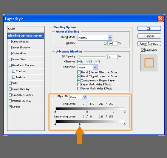Enable the Inner Glow checkbox

click(x=10, y=59)
